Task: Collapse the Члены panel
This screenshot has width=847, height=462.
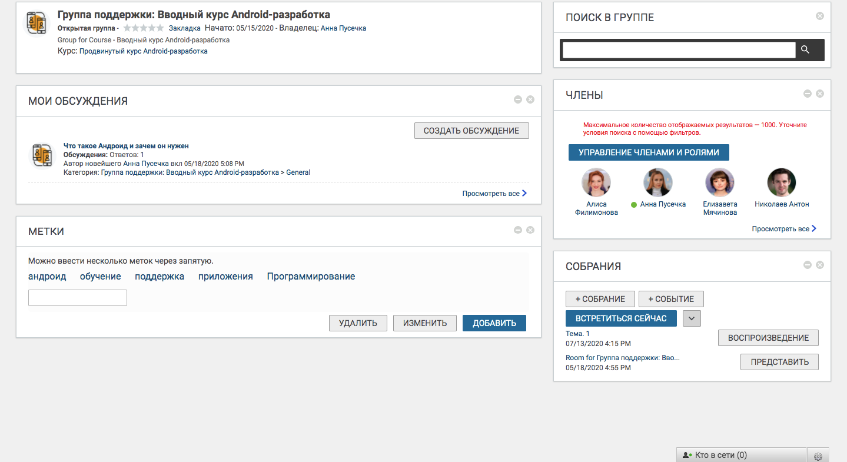Action: 808,94
